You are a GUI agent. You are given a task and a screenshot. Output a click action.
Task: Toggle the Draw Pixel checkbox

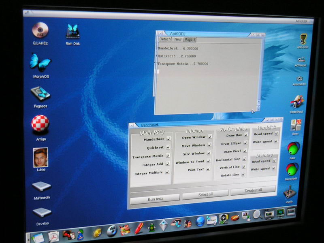tap(245, 151)
